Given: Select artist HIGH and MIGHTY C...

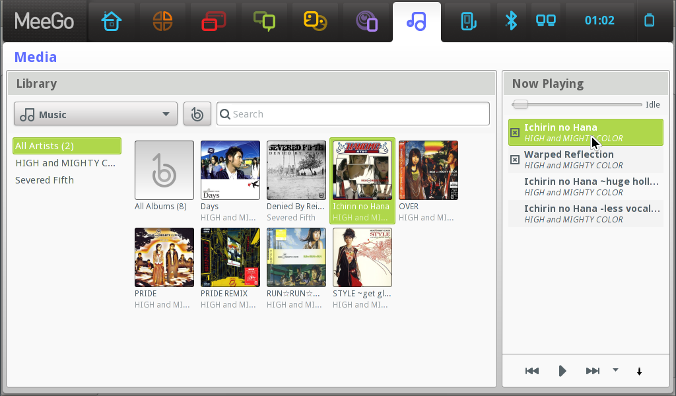Looking at the screenshot, I should click(x=65, y=163).
